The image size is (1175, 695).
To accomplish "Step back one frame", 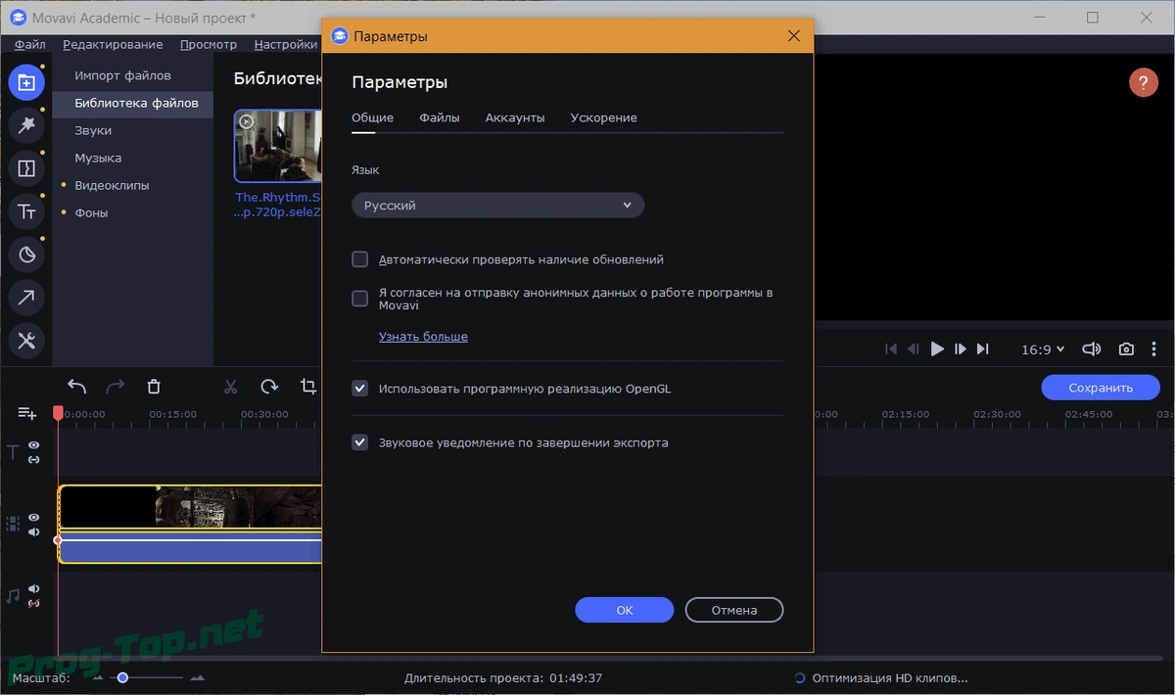I will pos(914,349).
